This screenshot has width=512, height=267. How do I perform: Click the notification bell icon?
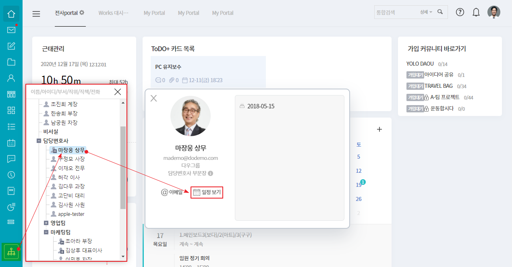point(476,12)
